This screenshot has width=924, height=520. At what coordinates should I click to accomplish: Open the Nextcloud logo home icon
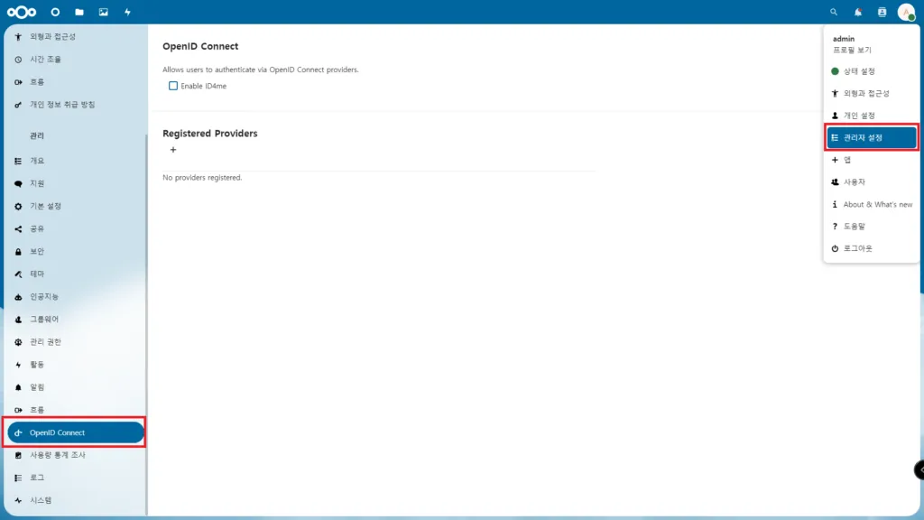click(20, 12)
